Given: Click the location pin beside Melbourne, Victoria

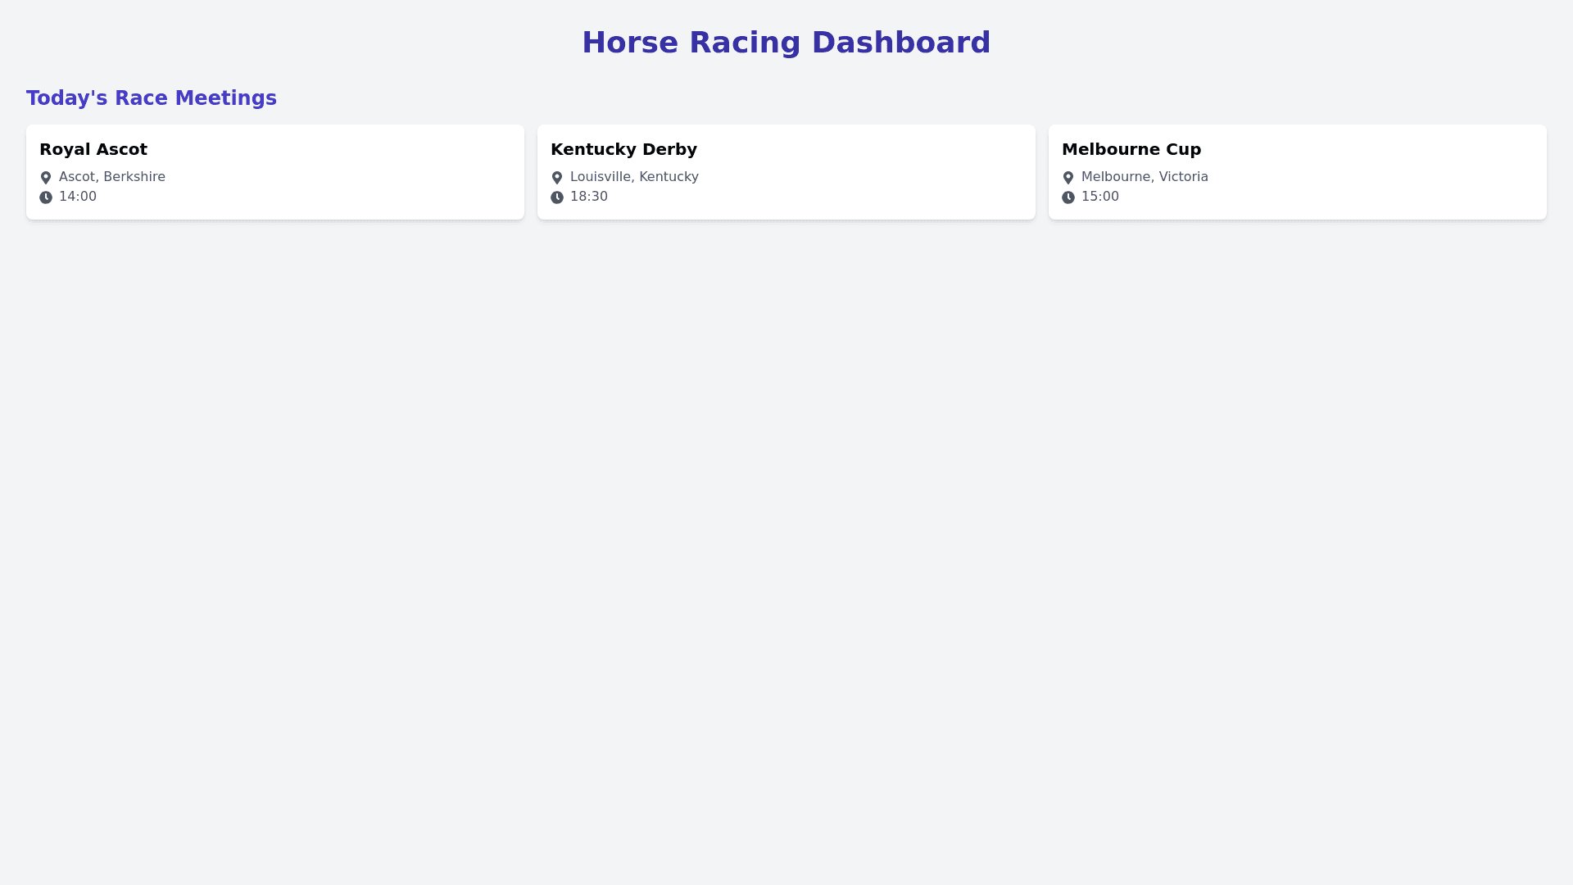Looking at the screenshot, I should tap(1068, 178).
